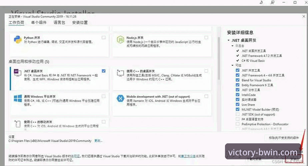Uncheck IntelliCode optional component
The width and height of the screenshot is (308, 166).
[x=237, y=95]
